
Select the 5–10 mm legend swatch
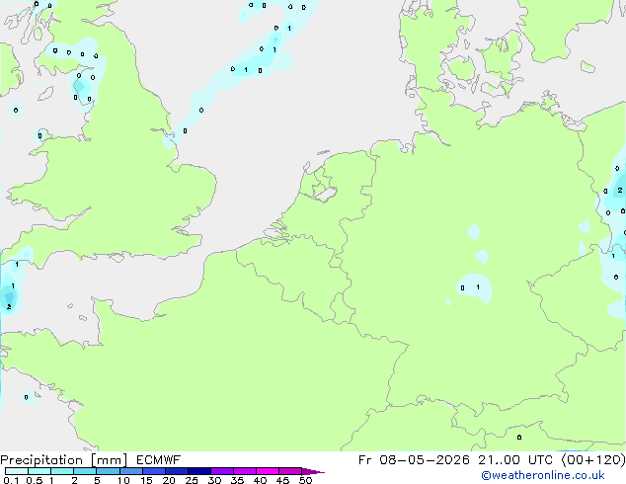(108, 471)
